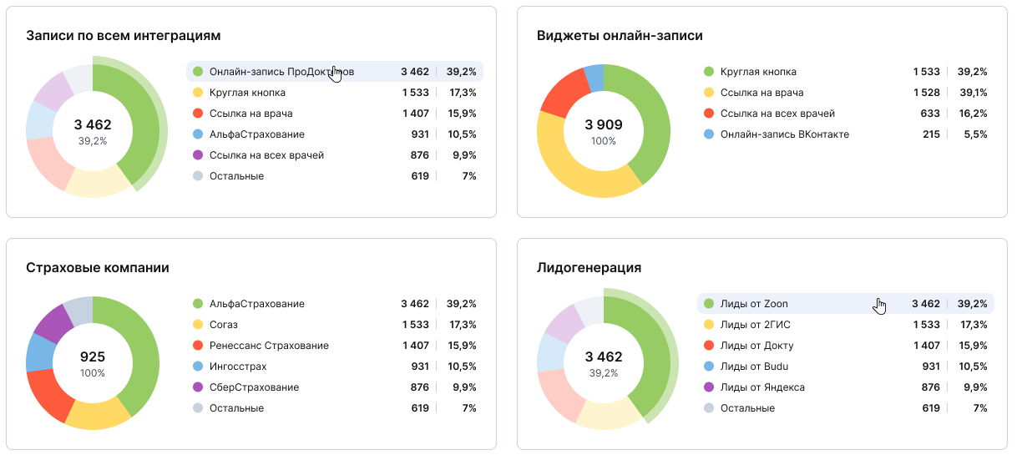Select the Ингосстрах legend item

[335, 367]
